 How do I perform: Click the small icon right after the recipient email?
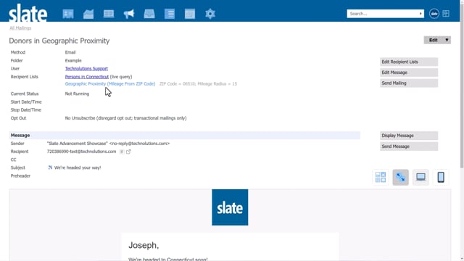[x=122, y=152]
